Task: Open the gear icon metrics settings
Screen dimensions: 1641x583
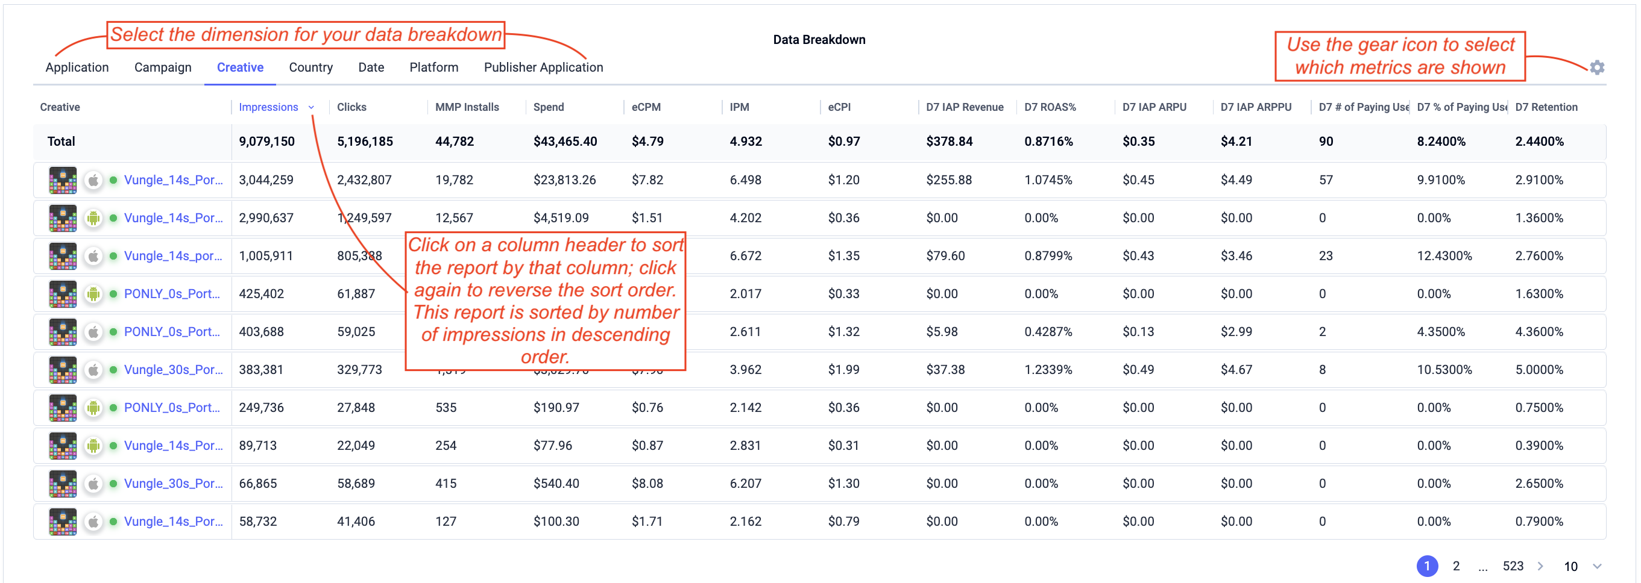Action: point(1596,67)
